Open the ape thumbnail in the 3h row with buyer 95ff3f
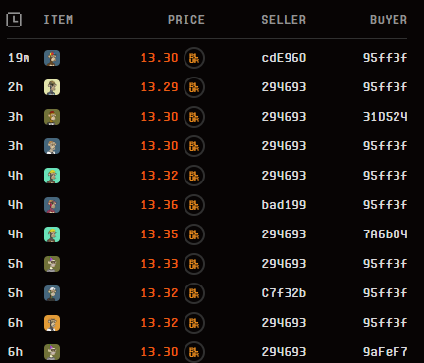424x363 pixels. [52, 146]
